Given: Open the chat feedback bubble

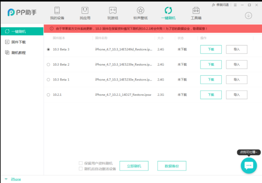Looking at the screenshot, I should tap(248, 165).
